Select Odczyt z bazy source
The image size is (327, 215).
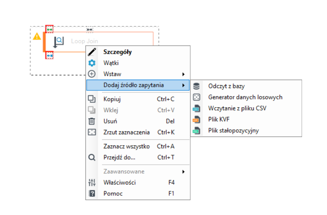[246, 86]
